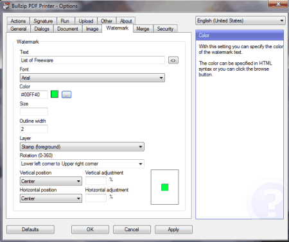289x242 pixels.
Task: Click the Vertical adjustment input field
Action: click(x=96, y=181)
